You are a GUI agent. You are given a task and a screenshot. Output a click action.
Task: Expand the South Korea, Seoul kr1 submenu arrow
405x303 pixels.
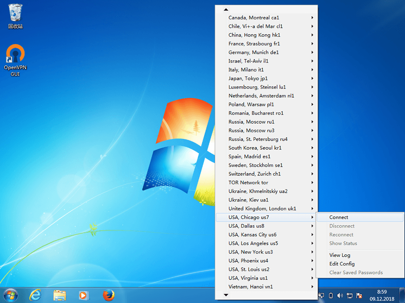click(312, 148)
